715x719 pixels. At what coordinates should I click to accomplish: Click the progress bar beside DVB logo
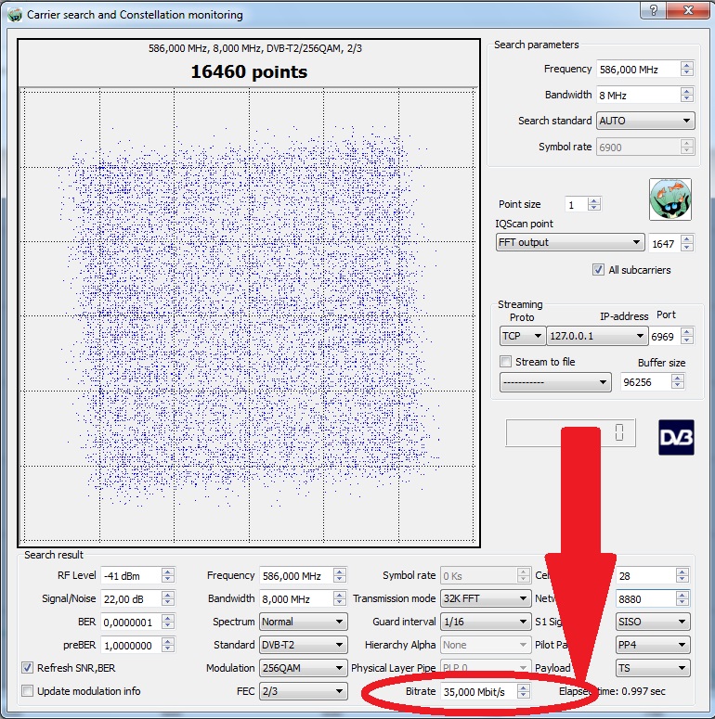(x=570, y=432)
